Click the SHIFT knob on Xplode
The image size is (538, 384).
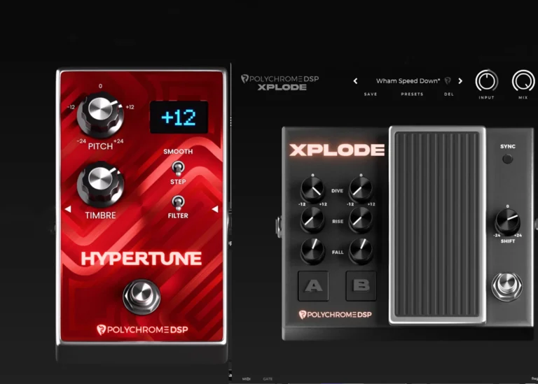tap(507, 222)
